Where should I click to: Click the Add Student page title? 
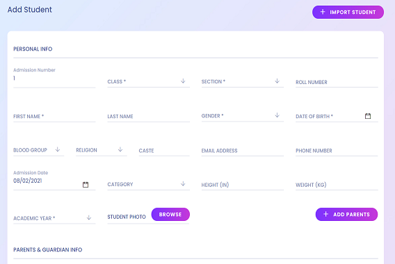(29, 10)
